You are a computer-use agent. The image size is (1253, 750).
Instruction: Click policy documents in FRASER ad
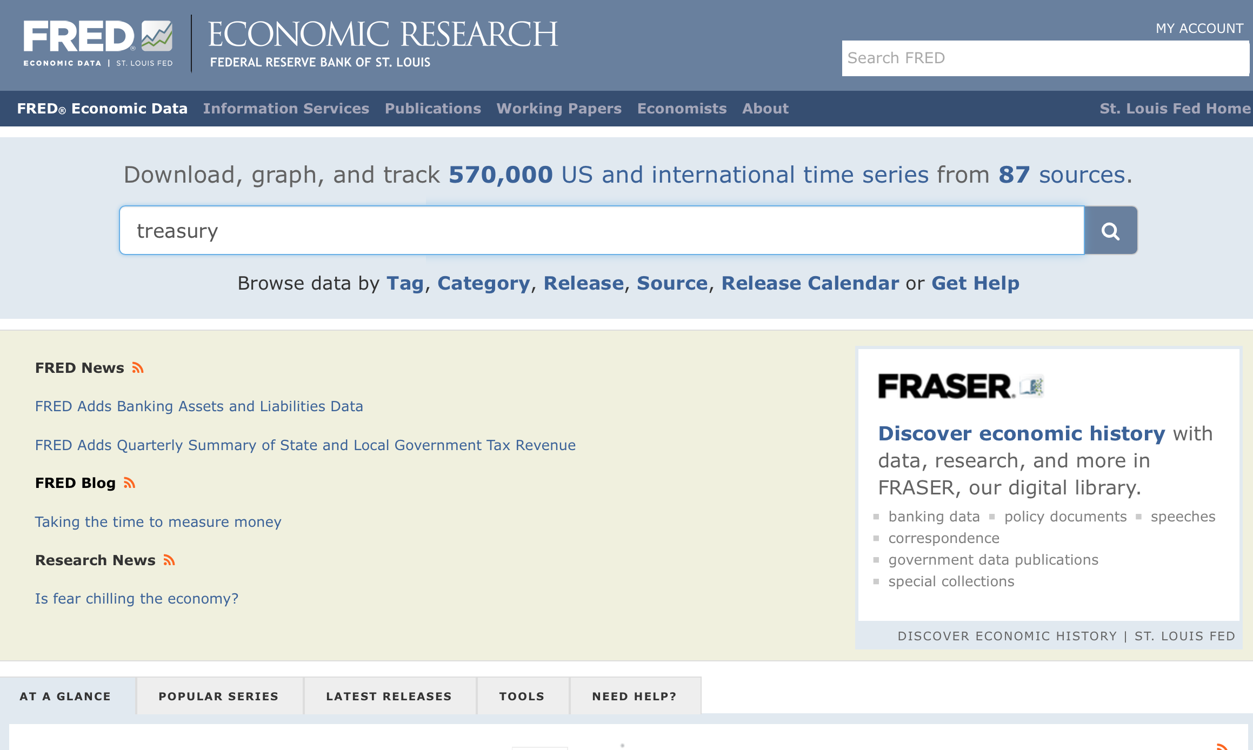click(1065, 517)
